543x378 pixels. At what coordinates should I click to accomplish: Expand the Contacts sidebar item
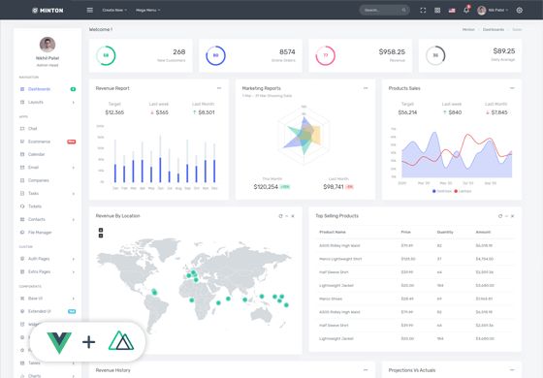48,219
